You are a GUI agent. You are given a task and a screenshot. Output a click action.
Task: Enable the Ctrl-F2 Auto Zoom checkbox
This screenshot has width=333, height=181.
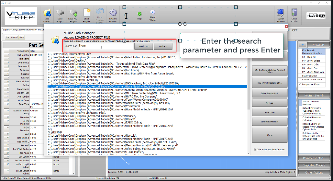pyautogui.click(x=300, y=79)
